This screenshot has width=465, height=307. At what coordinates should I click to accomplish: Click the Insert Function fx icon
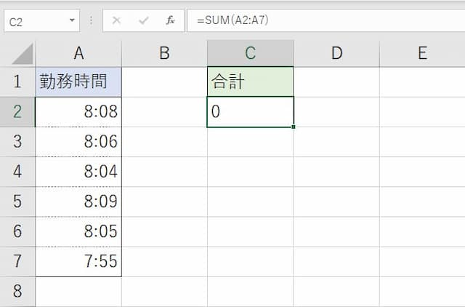[170, 21]
